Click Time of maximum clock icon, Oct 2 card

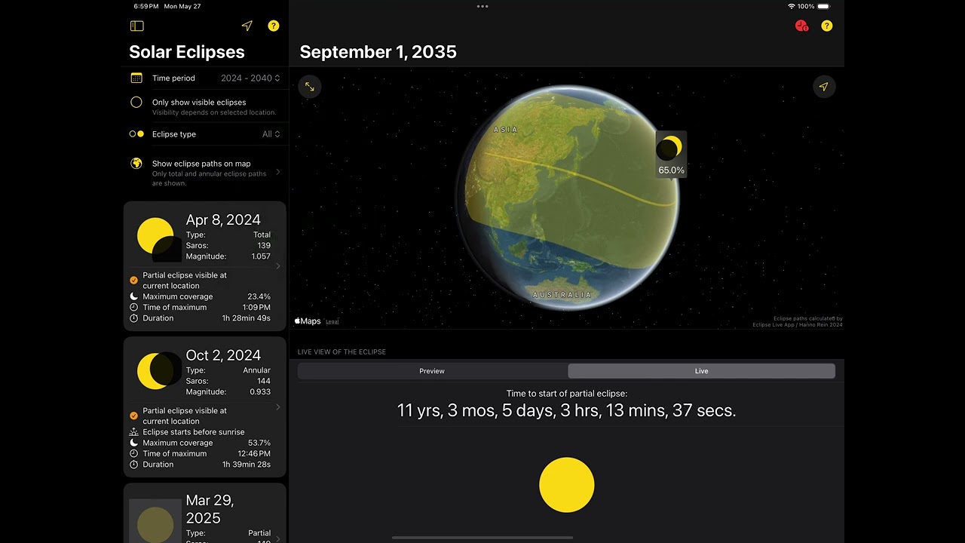tap(133, 453)
